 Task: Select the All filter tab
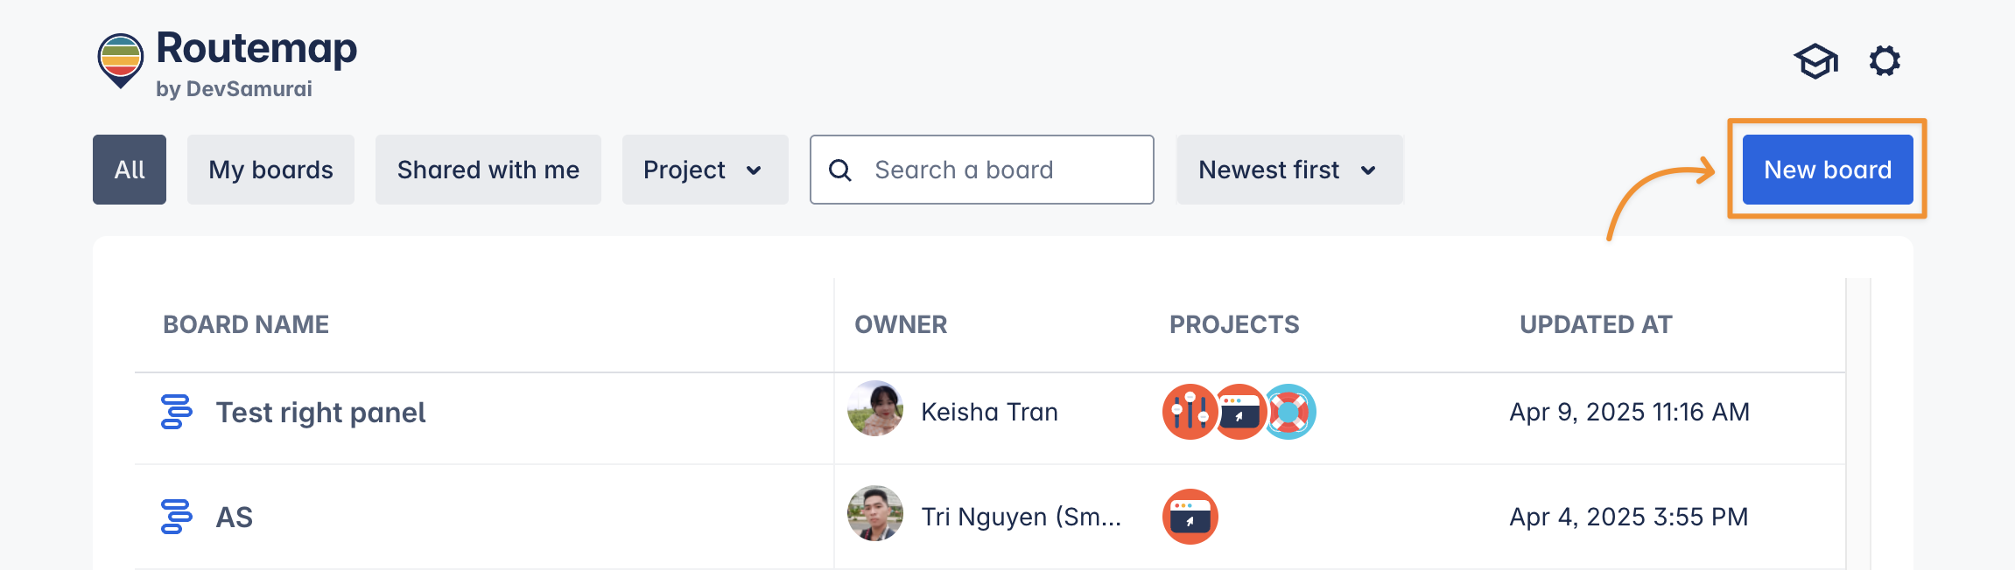[x=130, y=170]
